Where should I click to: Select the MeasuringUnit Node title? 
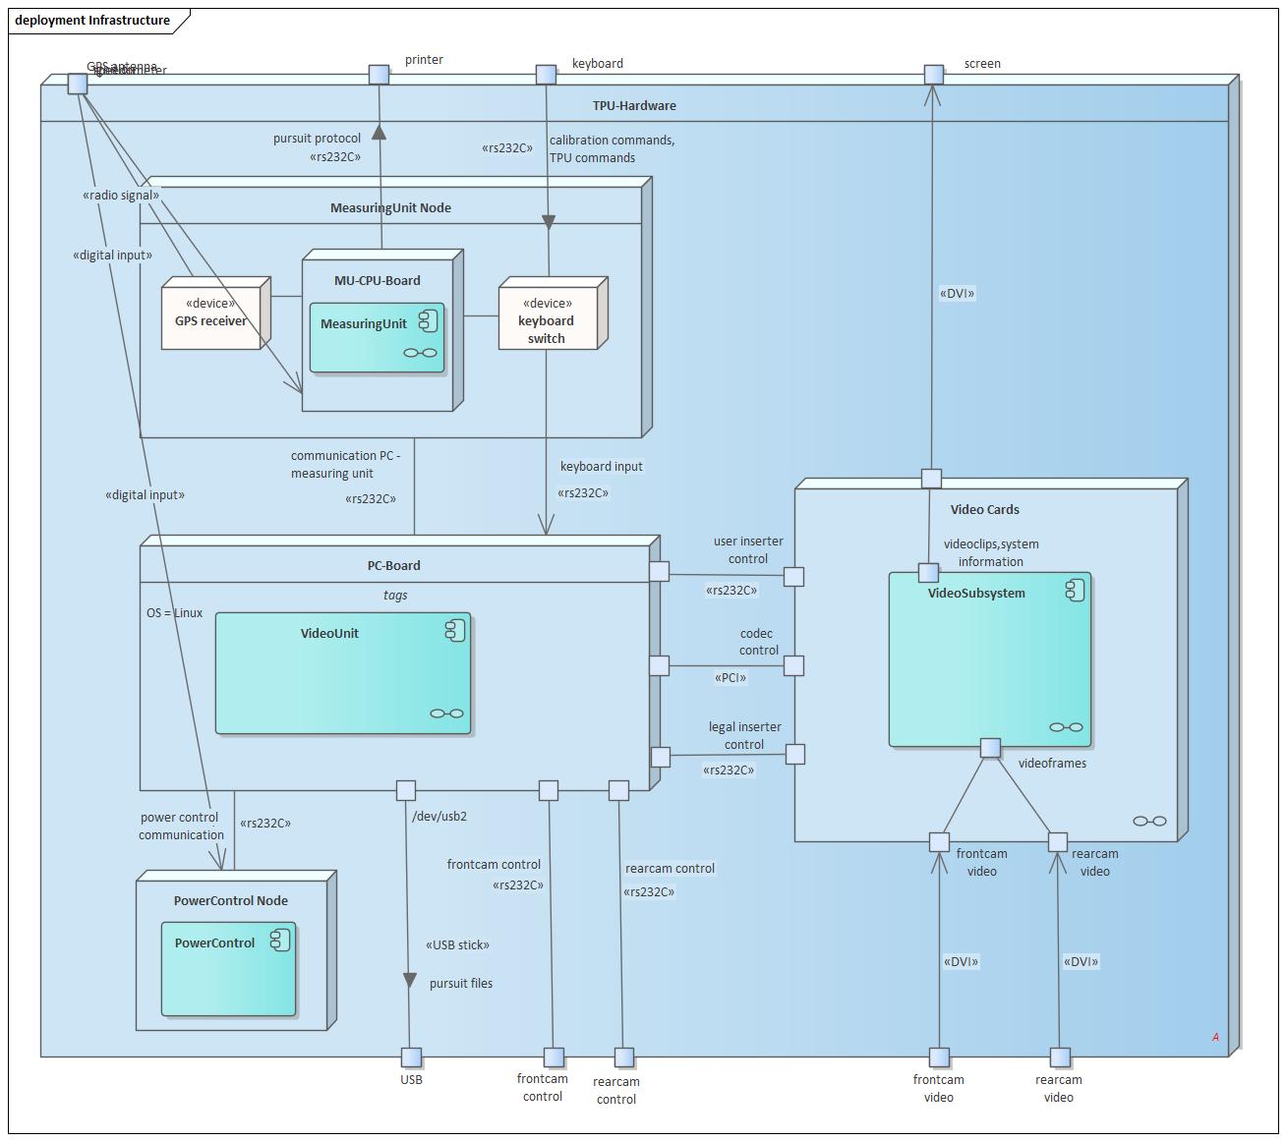391,208
